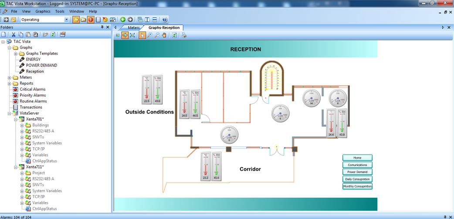454x219 pixels.
Task: Click the change password key icon
Action: pyautogui.click(x=14, y=20)
